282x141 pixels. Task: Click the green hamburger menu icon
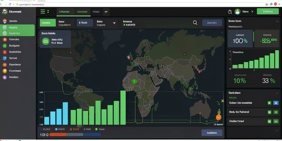(x=43, y=12)
